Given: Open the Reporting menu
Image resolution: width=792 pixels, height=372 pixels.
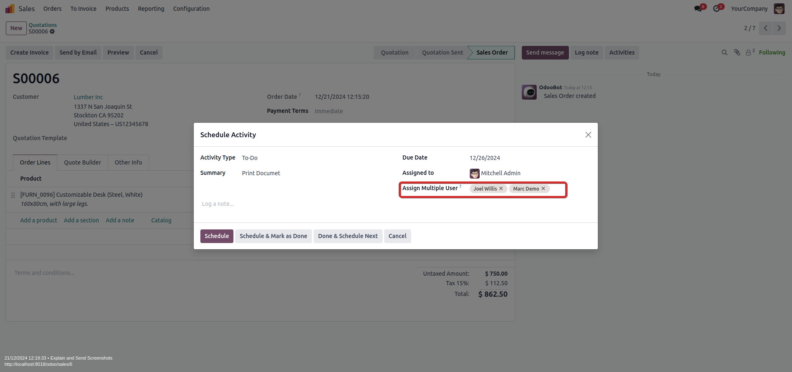Looking at the screenshot, I should pyautogui.click(x=151, y=9).
